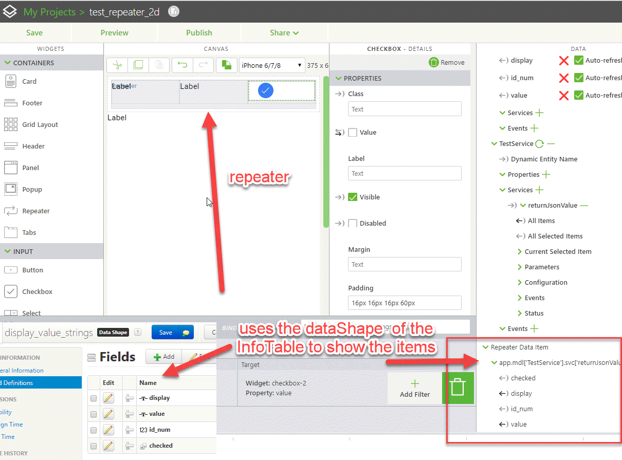622x460 pixels.
Task: Switch to Preview mode
Action: (114, 32)
